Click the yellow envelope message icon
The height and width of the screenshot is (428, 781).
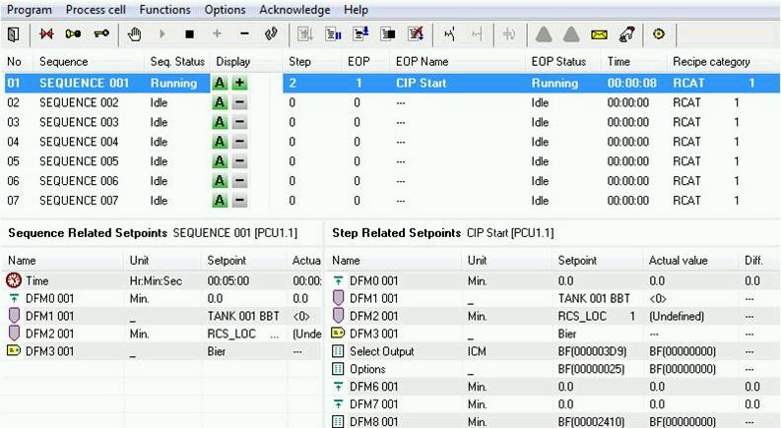tap(598, 34)
